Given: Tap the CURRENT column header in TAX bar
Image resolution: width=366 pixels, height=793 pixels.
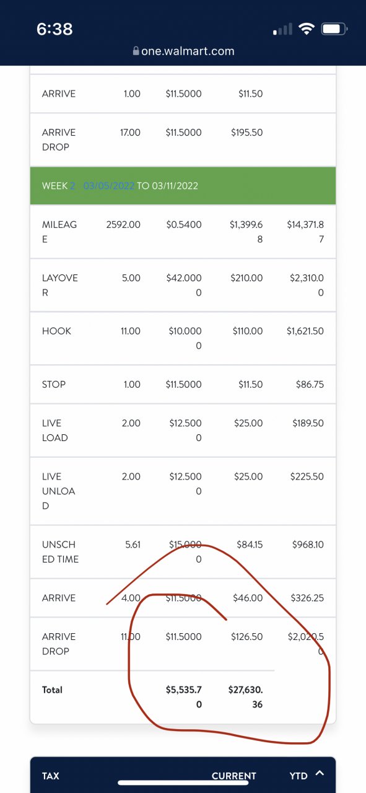Looking at the screenshot, I should tap(233, 776).
